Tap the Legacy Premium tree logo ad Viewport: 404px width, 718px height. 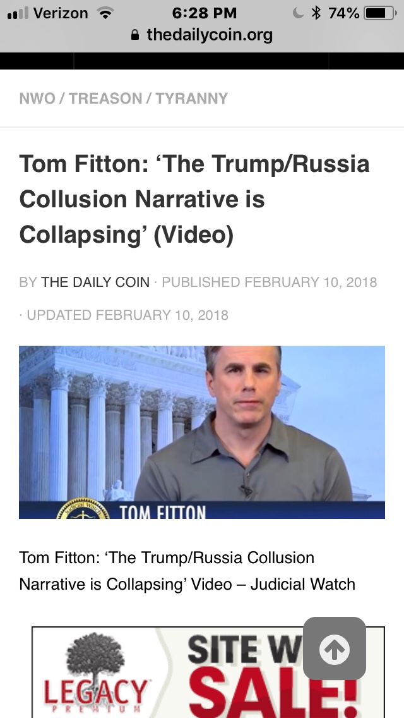click(x=95, y=672)
